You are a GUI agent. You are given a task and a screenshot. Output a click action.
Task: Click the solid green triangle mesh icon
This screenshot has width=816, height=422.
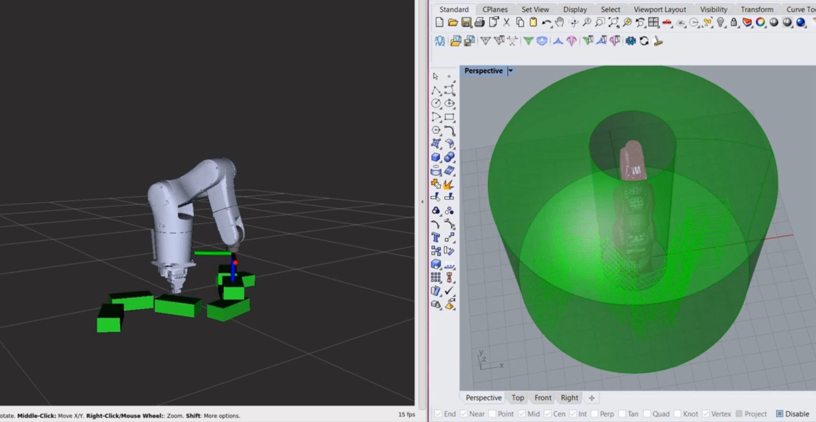528,41
